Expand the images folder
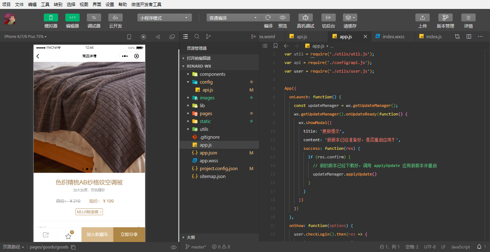This screenshot has width=490, height=252. tap(219, 98)
